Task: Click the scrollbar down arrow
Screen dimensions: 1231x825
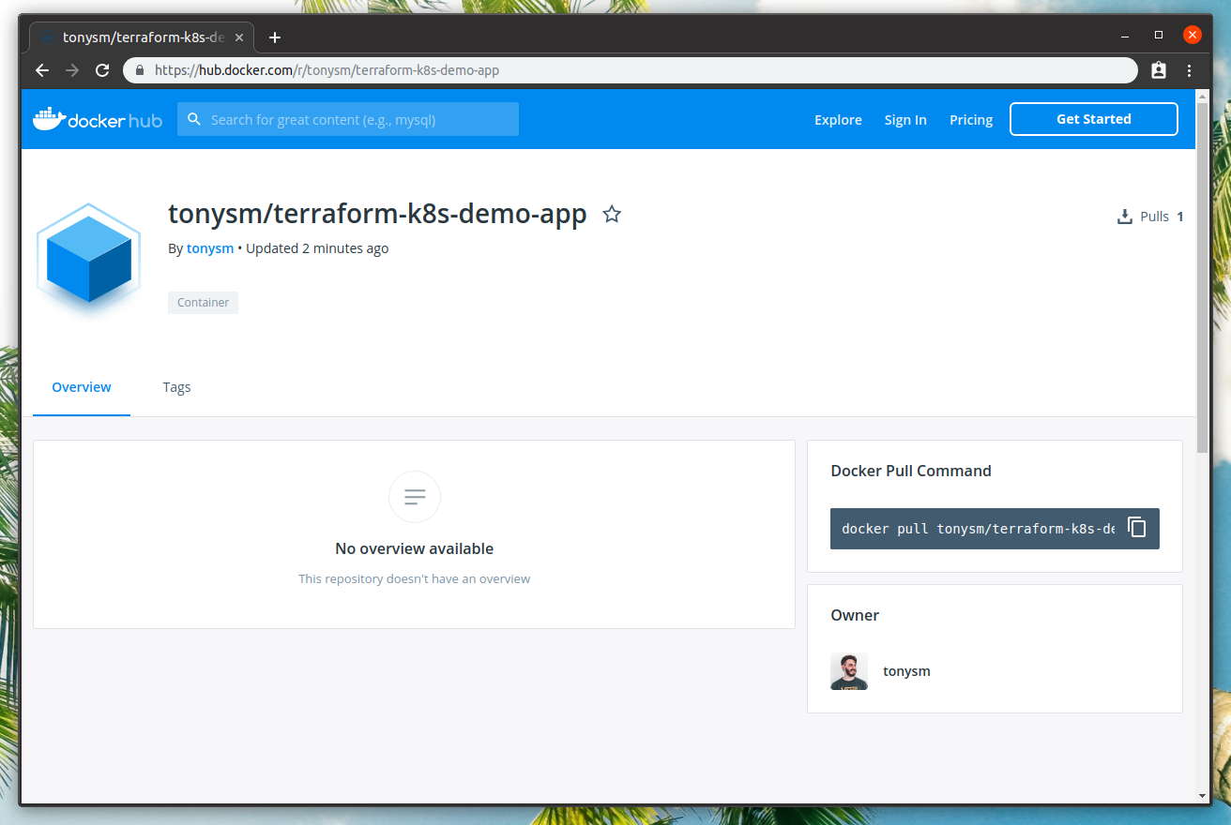Action: 1203,796
